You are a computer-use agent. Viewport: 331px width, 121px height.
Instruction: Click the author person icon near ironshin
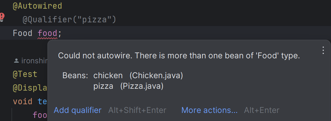coord(16,61)
